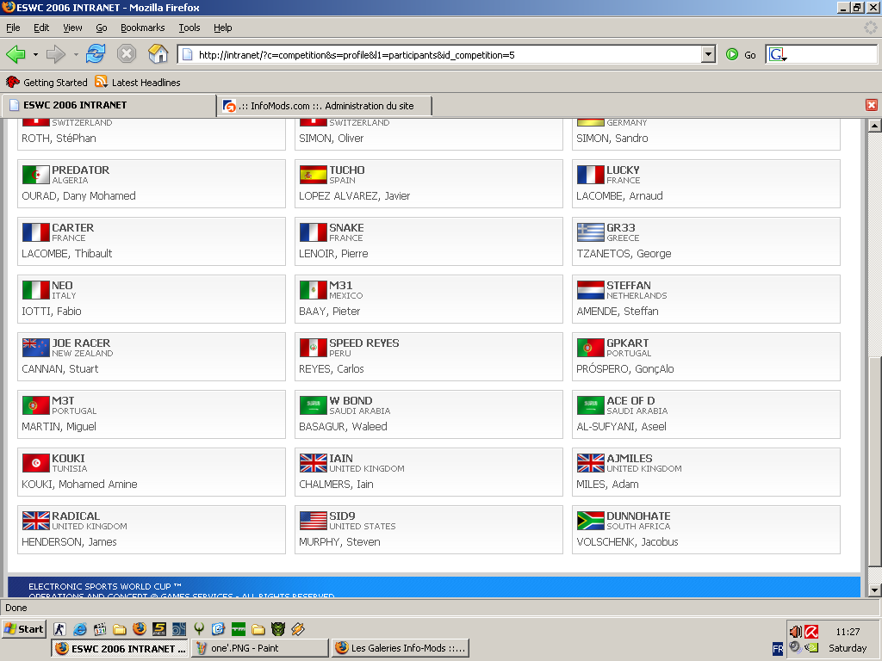Expand the Forward history dropdown arrow
882x661 pixels.
(76, 54)
